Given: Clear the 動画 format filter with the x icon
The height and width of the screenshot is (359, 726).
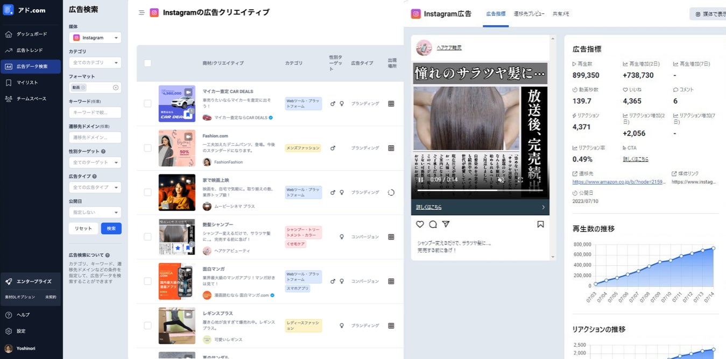Looking at the screenshot, I should (116, 87).
